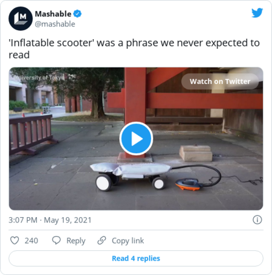Click the orange air pump in the video

pyautogui.click(x=188, y=184)
